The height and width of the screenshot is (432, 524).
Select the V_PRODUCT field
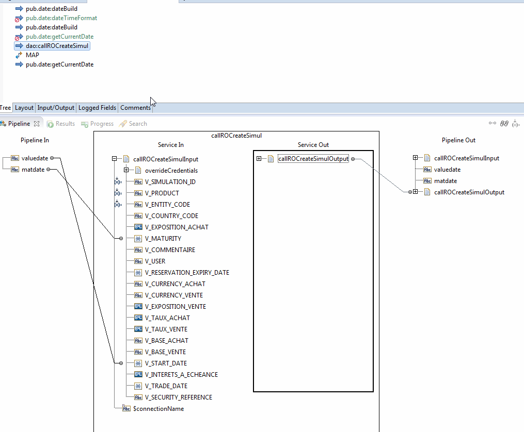(x=162, y=193)
